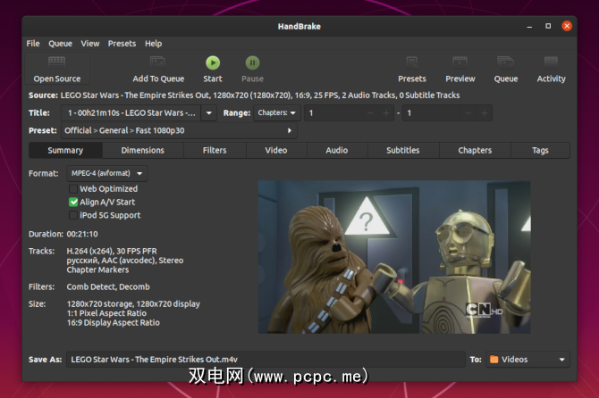Screen dimensions: 599x398
Task: Click the Duration value 00:21:10
Action: point(82,234)
